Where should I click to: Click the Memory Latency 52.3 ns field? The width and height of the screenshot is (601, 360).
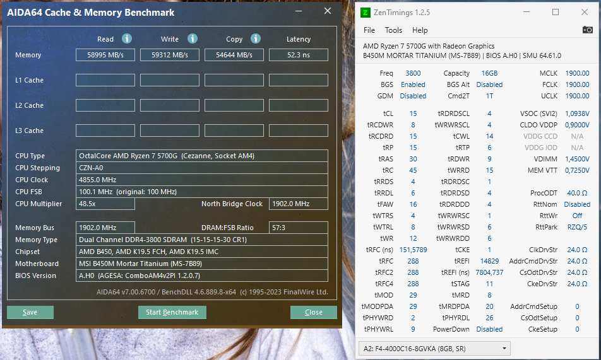click(x=299, y=55)
